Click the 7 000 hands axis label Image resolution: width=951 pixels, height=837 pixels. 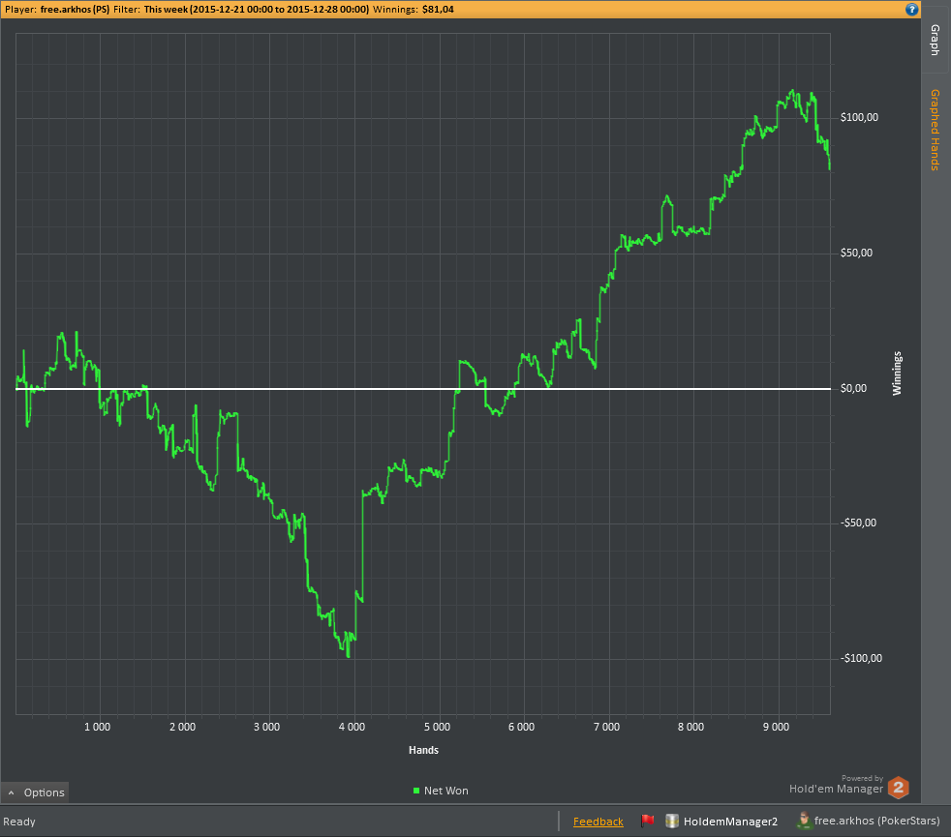pyautogui.click(x=606, y=727)
